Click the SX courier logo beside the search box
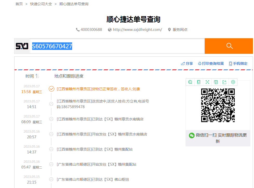Screen dimensions: 254x188 tap(22, 46)
